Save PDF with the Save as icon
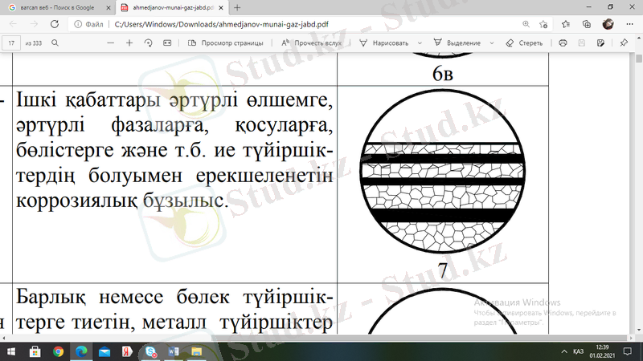This screenshot has width=643, height=361. pyautogui.click(x=600, y=43)
